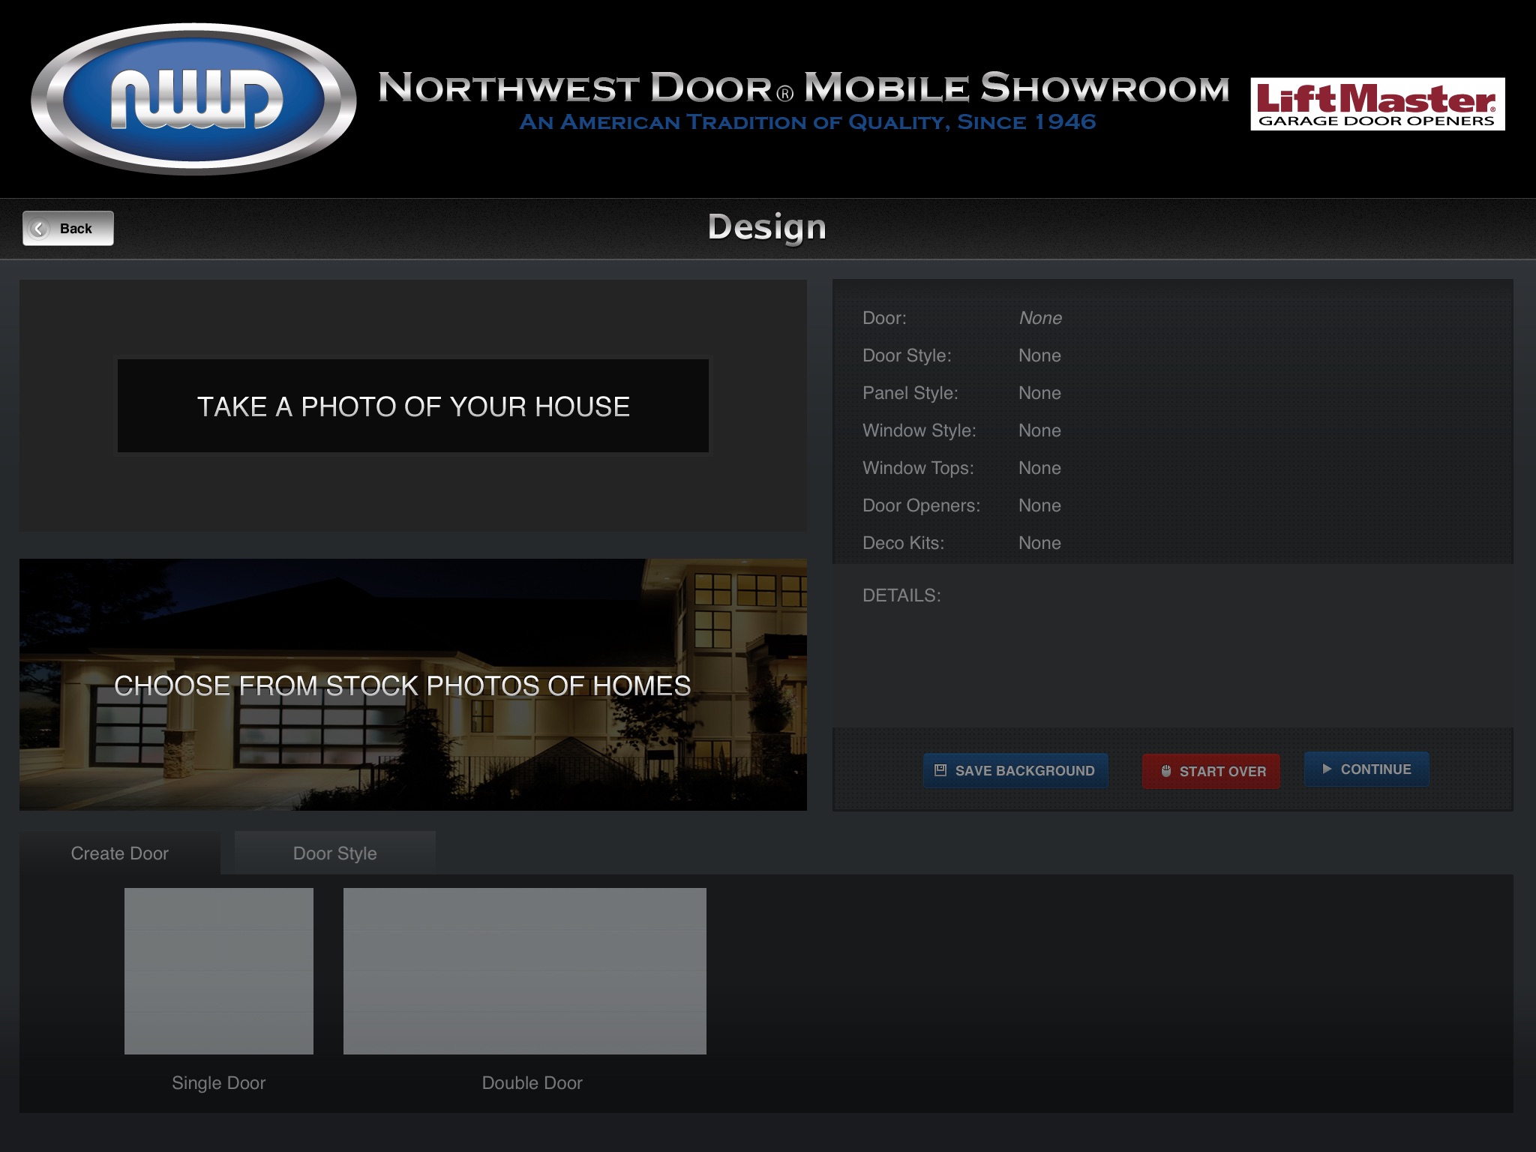Toggle the Door Openers selection

[x=922, y=505]
